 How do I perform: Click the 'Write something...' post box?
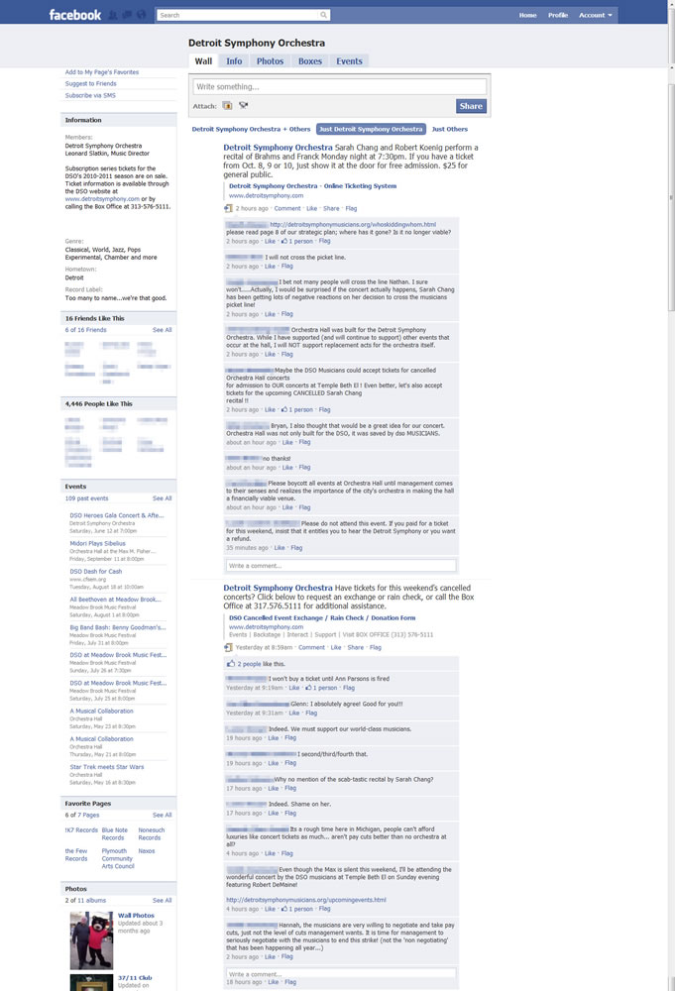pyautogui.click(x=339, y=86)
